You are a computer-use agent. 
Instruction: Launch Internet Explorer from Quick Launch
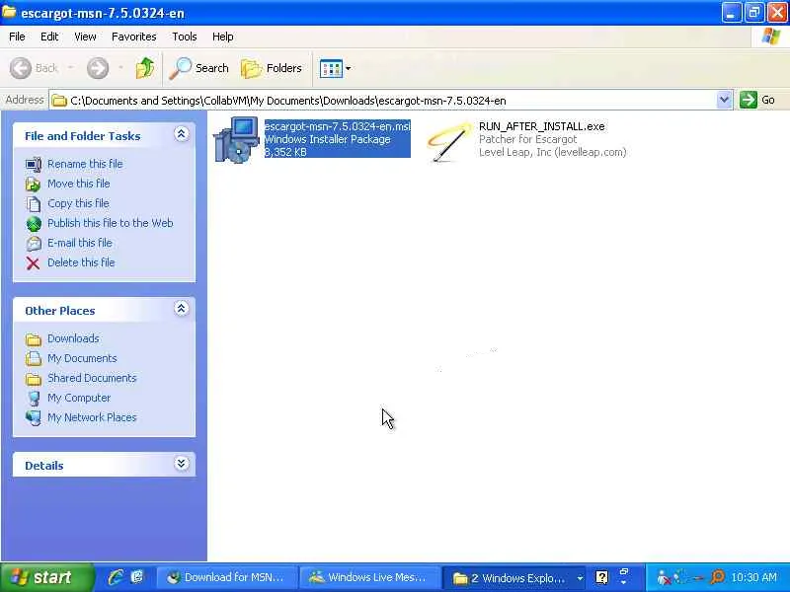point(116,577)
